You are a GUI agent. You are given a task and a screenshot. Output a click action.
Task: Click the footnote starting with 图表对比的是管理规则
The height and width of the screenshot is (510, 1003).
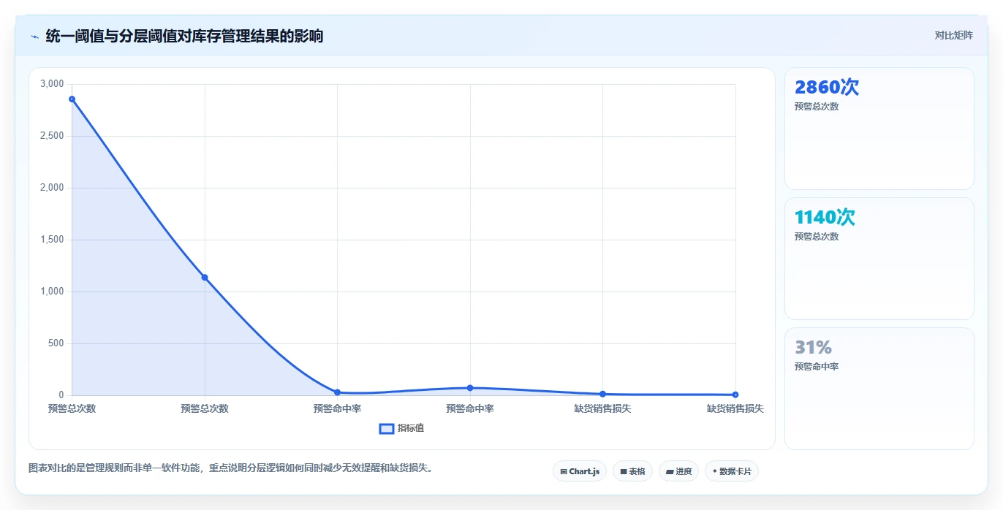click(x=232, y=468)
